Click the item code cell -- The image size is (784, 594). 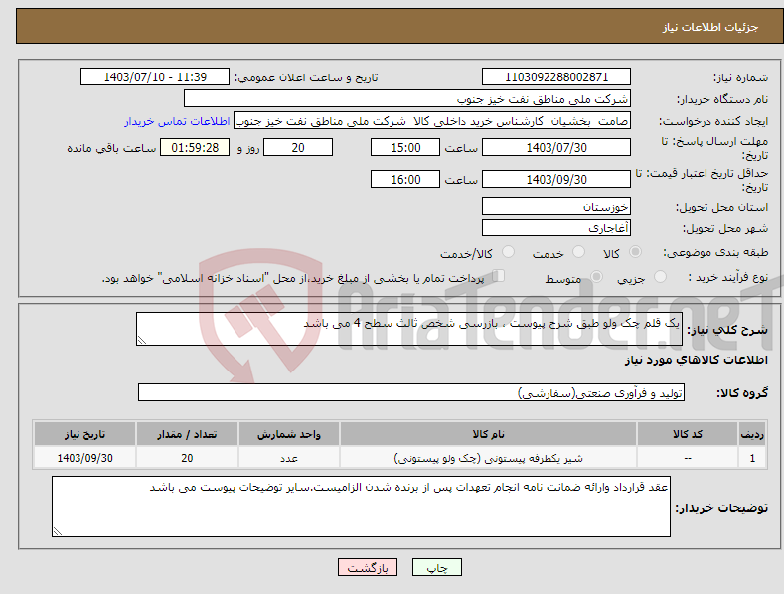click(x=688, y=458)
